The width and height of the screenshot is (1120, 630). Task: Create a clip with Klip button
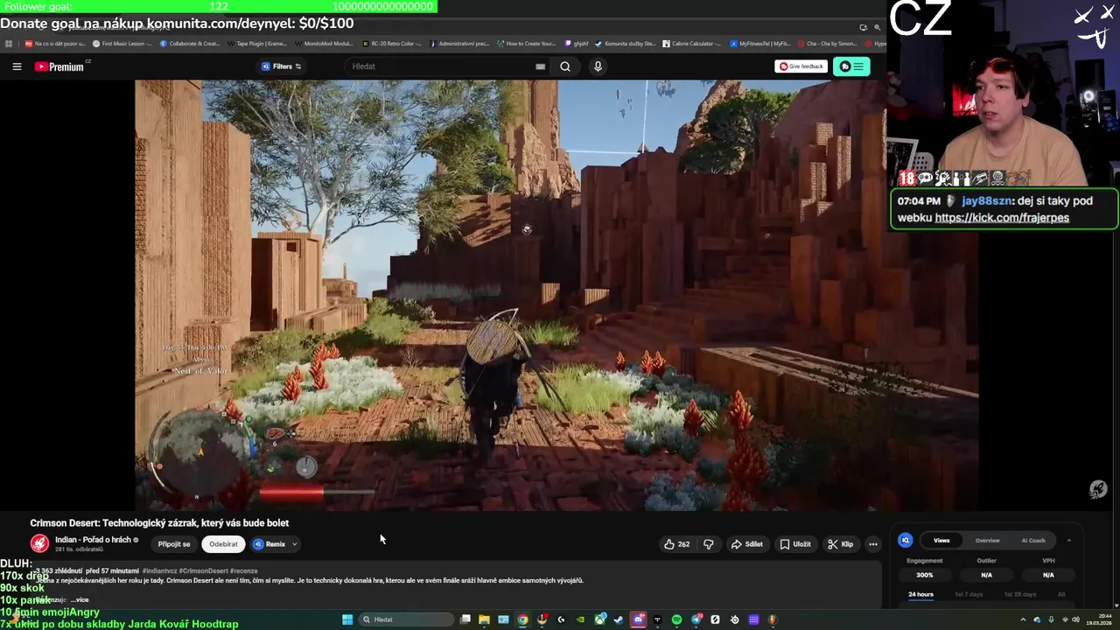click(x=841, y=544)
